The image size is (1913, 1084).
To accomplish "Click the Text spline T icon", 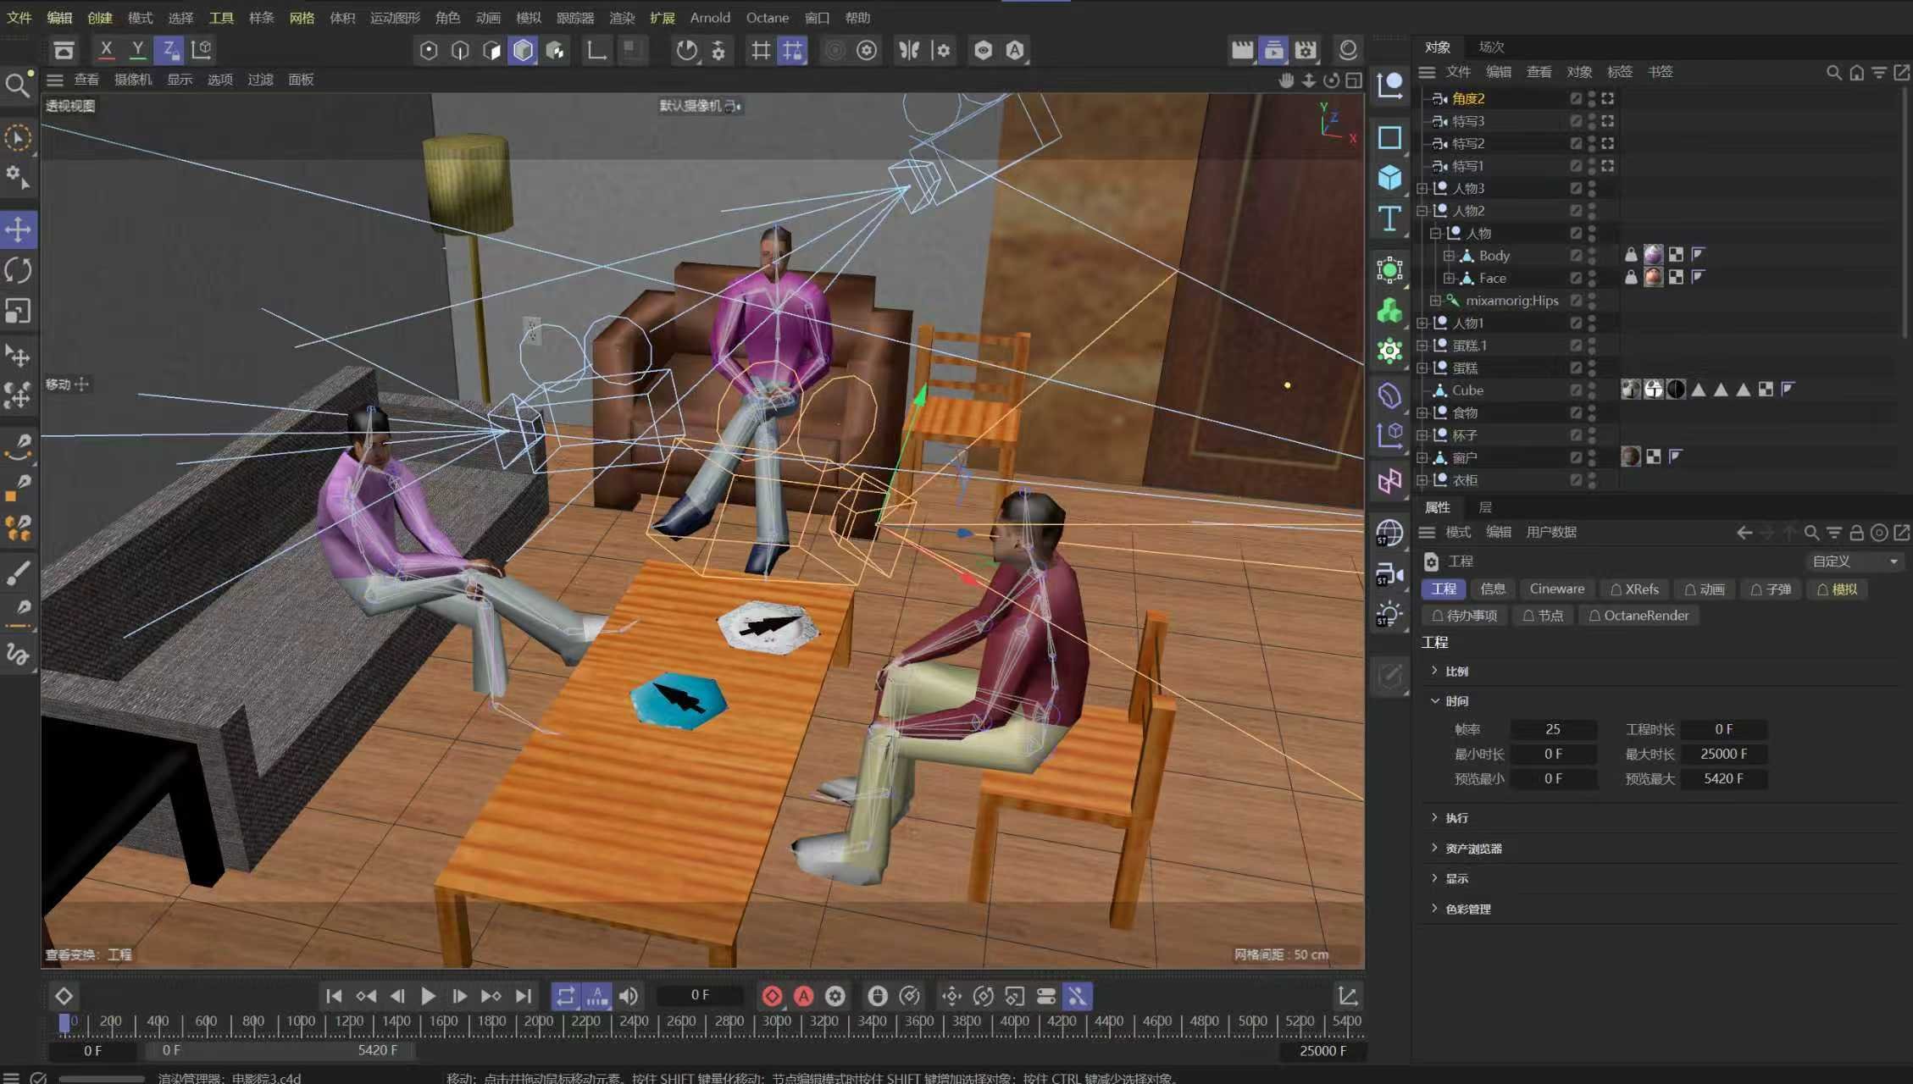I will (1389, 218).
